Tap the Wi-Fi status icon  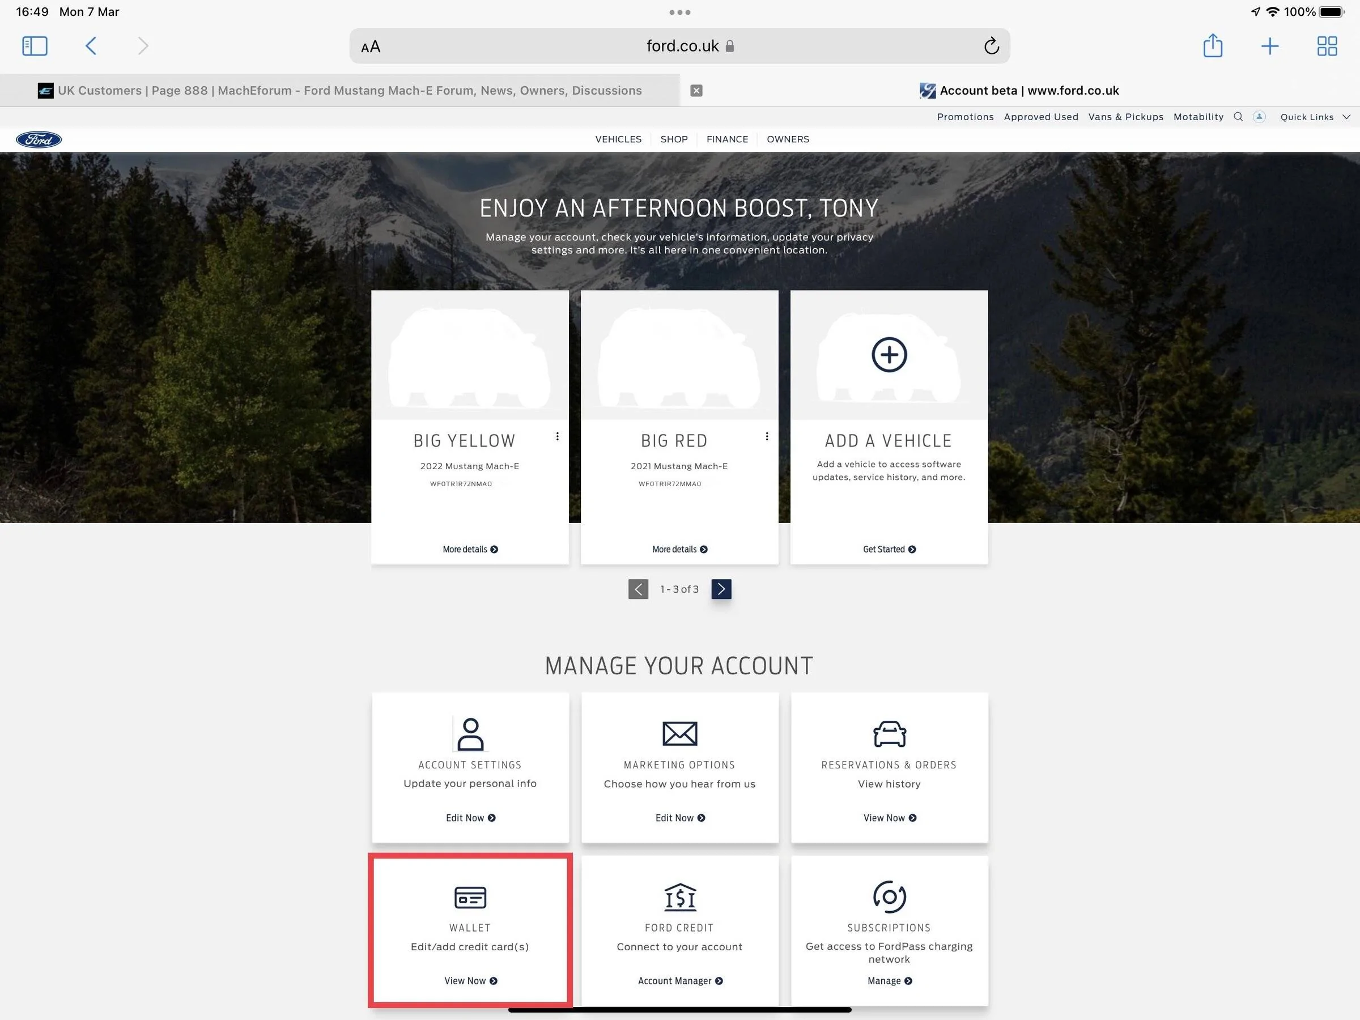tap(1273, 12)
